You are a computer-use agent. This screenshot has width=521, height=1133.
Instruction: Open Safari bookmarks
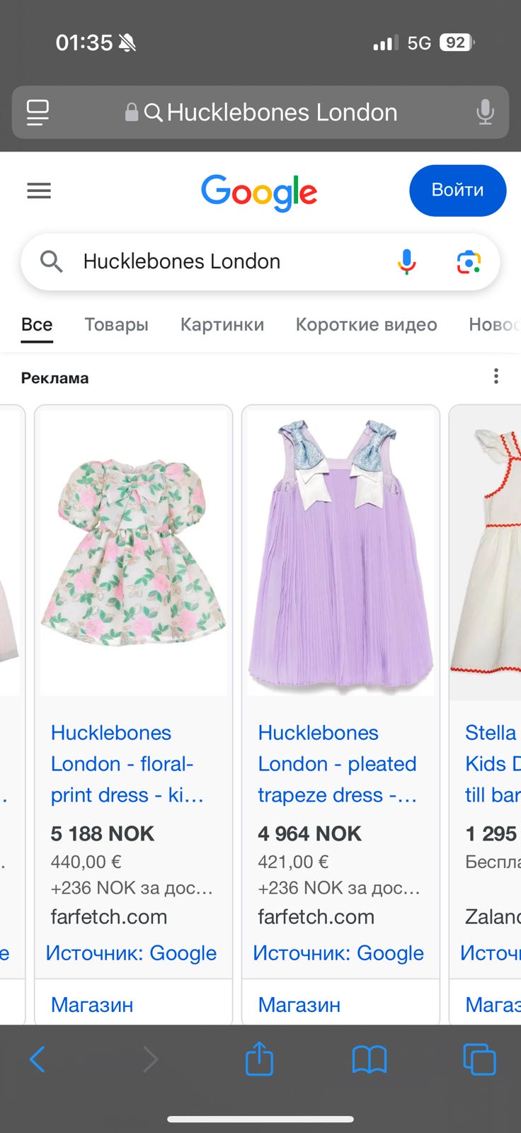coord(369,1059)
